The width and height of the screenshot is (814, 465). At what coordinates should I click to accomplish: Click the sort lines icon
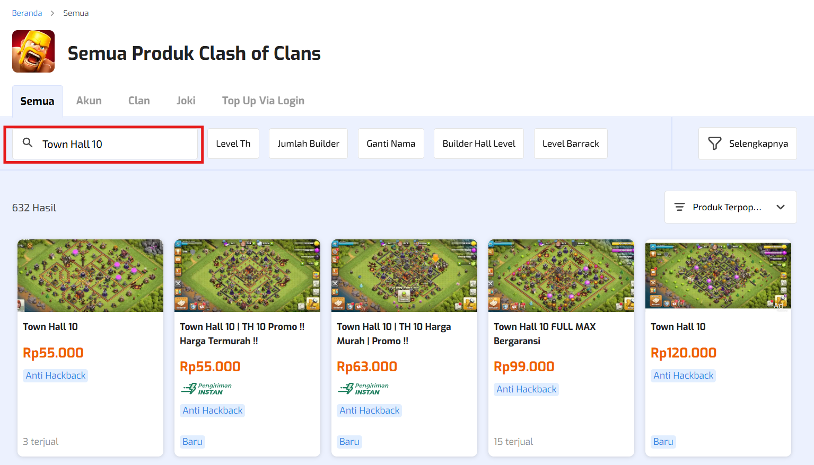(679, 207)
